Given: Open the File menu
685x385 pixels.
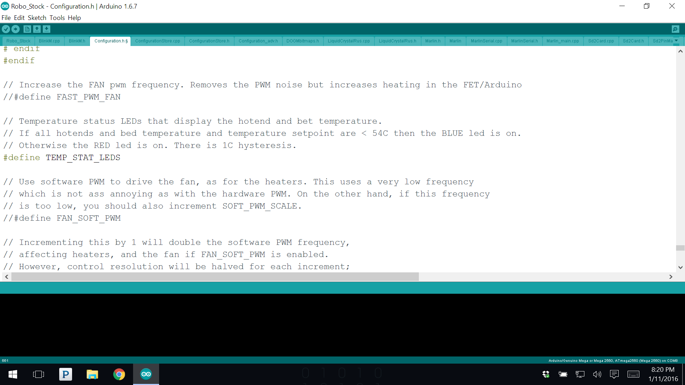Looking at the screenshot, I should [x=6, y=17].
